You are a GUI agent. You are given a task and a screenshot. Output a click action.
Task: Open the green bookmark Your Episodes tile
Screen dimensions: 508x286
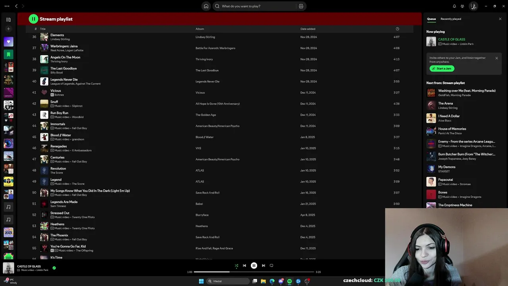click(8, 54)
